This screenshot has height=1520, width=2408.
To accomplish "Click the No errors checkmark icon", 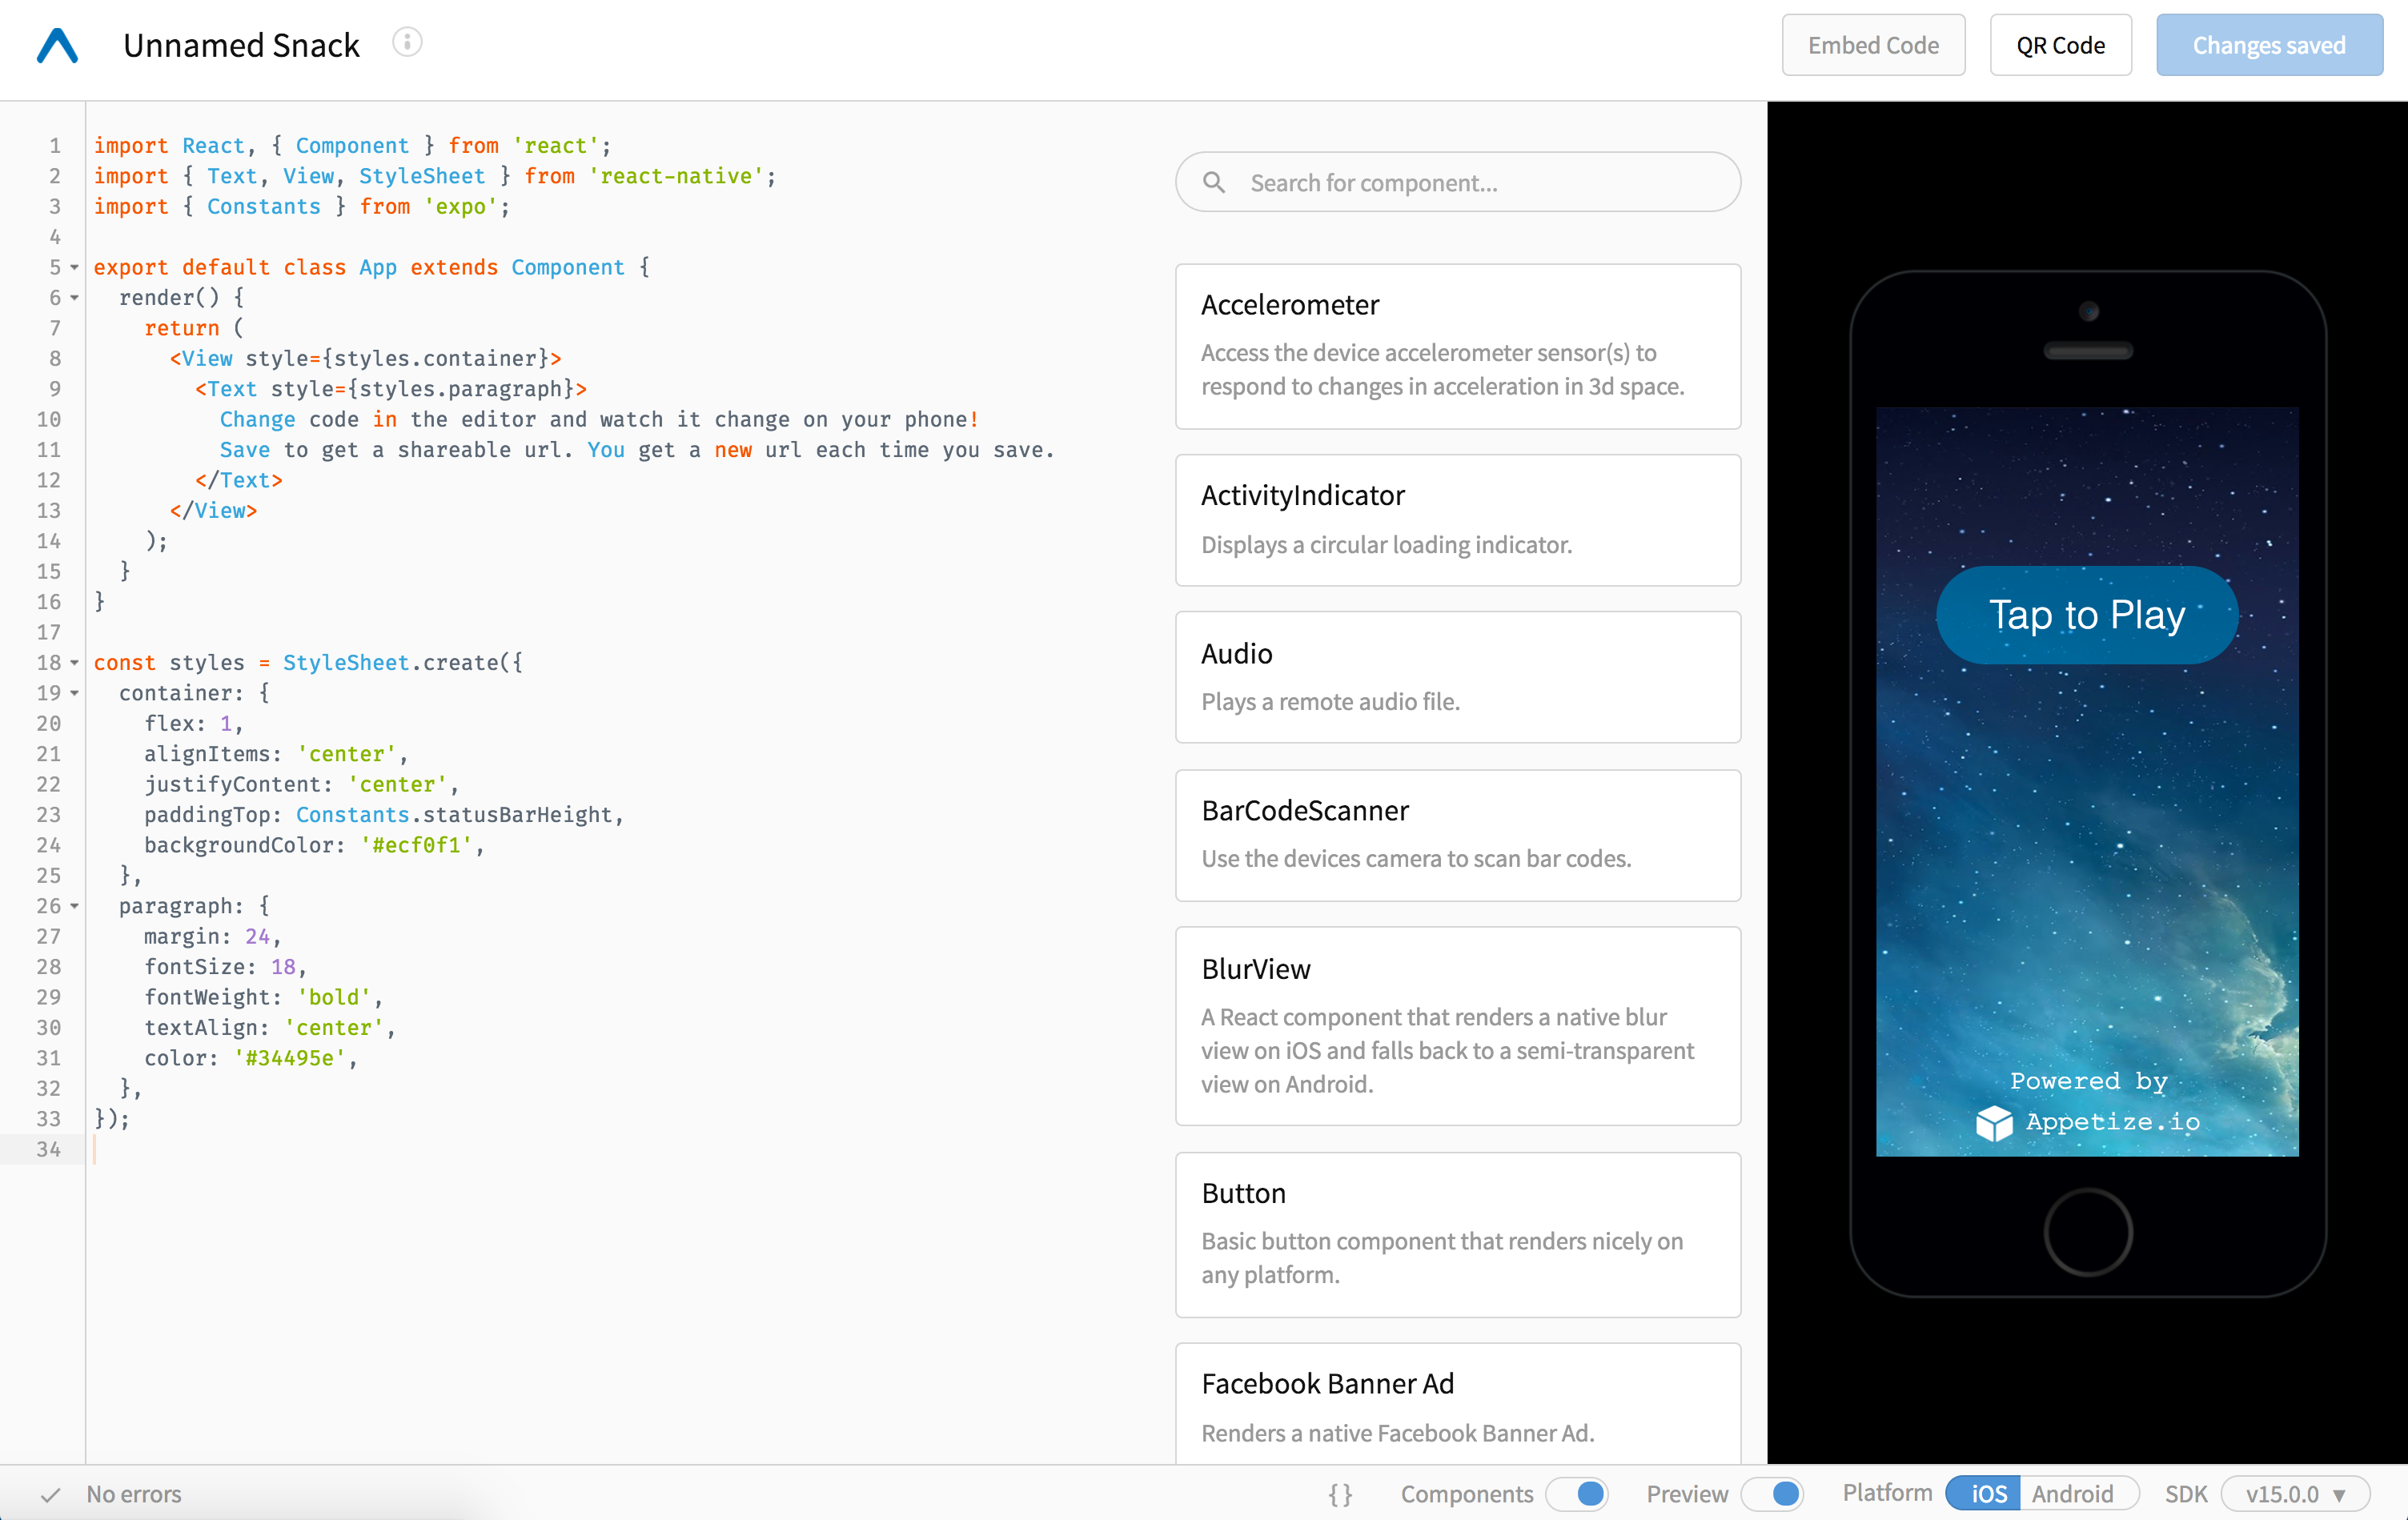I will tap(50, 1494).
